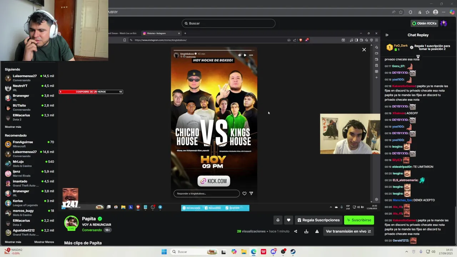457x257 pixels.
Task: Click FoO_Dark top gifter name
Action: click(401, 46)
